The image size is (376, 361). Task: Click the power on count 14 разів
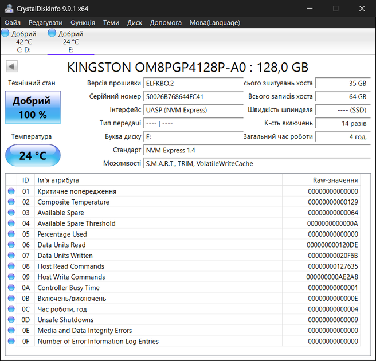[343, 124]
